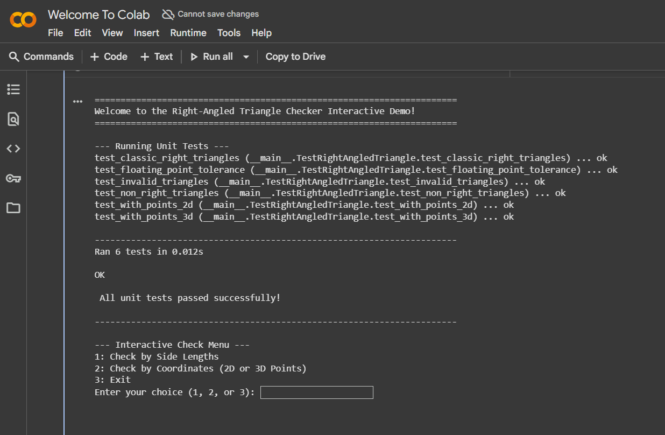Open the Insert menu
Image resolution: width=665 pixels, height=435 pixels.
click(146, 33)
